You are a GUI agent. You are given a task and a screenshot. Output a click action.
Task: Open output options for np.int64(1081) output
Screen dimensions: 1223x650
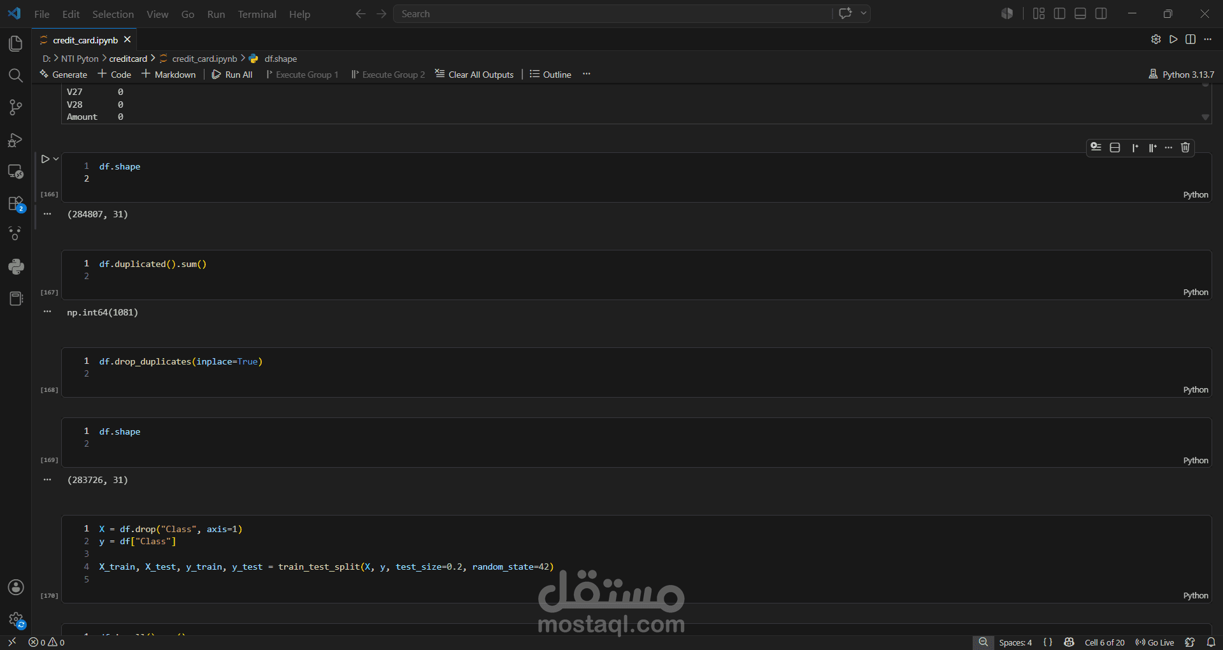point(47,312)
